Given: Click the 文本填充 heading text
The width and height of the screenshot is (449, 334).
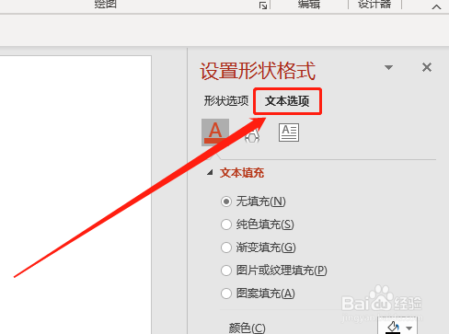Looking at the screenshot, I should (242, 173).
